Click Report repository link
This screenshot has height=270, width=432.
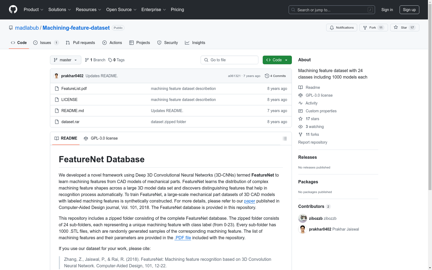pos(313,142)
